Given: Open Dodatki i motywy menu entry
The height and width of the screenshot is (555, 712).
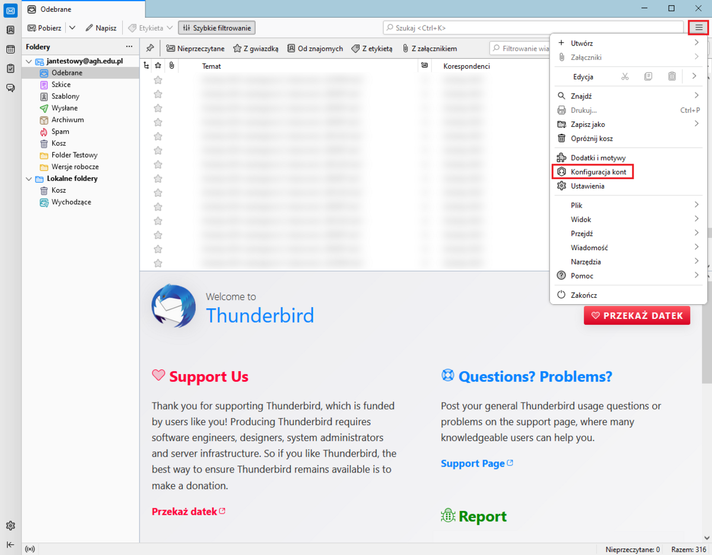Looking at the screenshot, I should point(597,158).
